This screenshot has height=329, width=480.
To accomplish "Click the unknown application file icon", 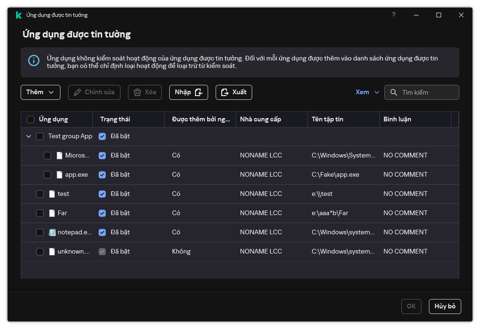I will 52,251.
